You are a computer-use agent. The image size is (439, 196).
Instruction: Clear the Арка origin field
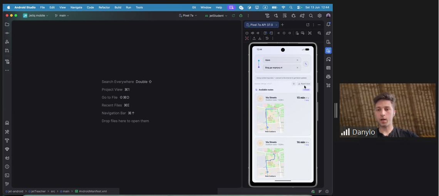(x=297, y=60)
